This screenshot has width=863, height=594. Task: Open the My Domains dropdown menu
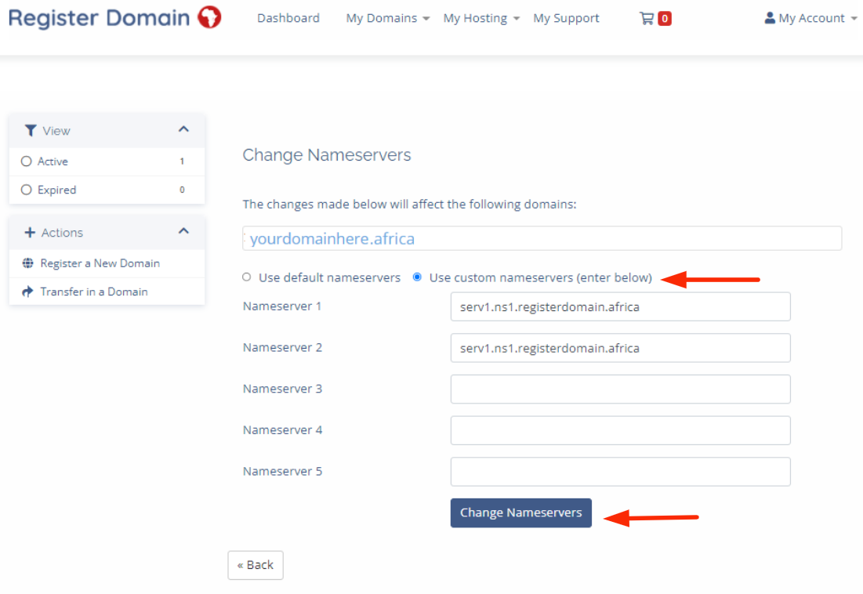(387, 18)
